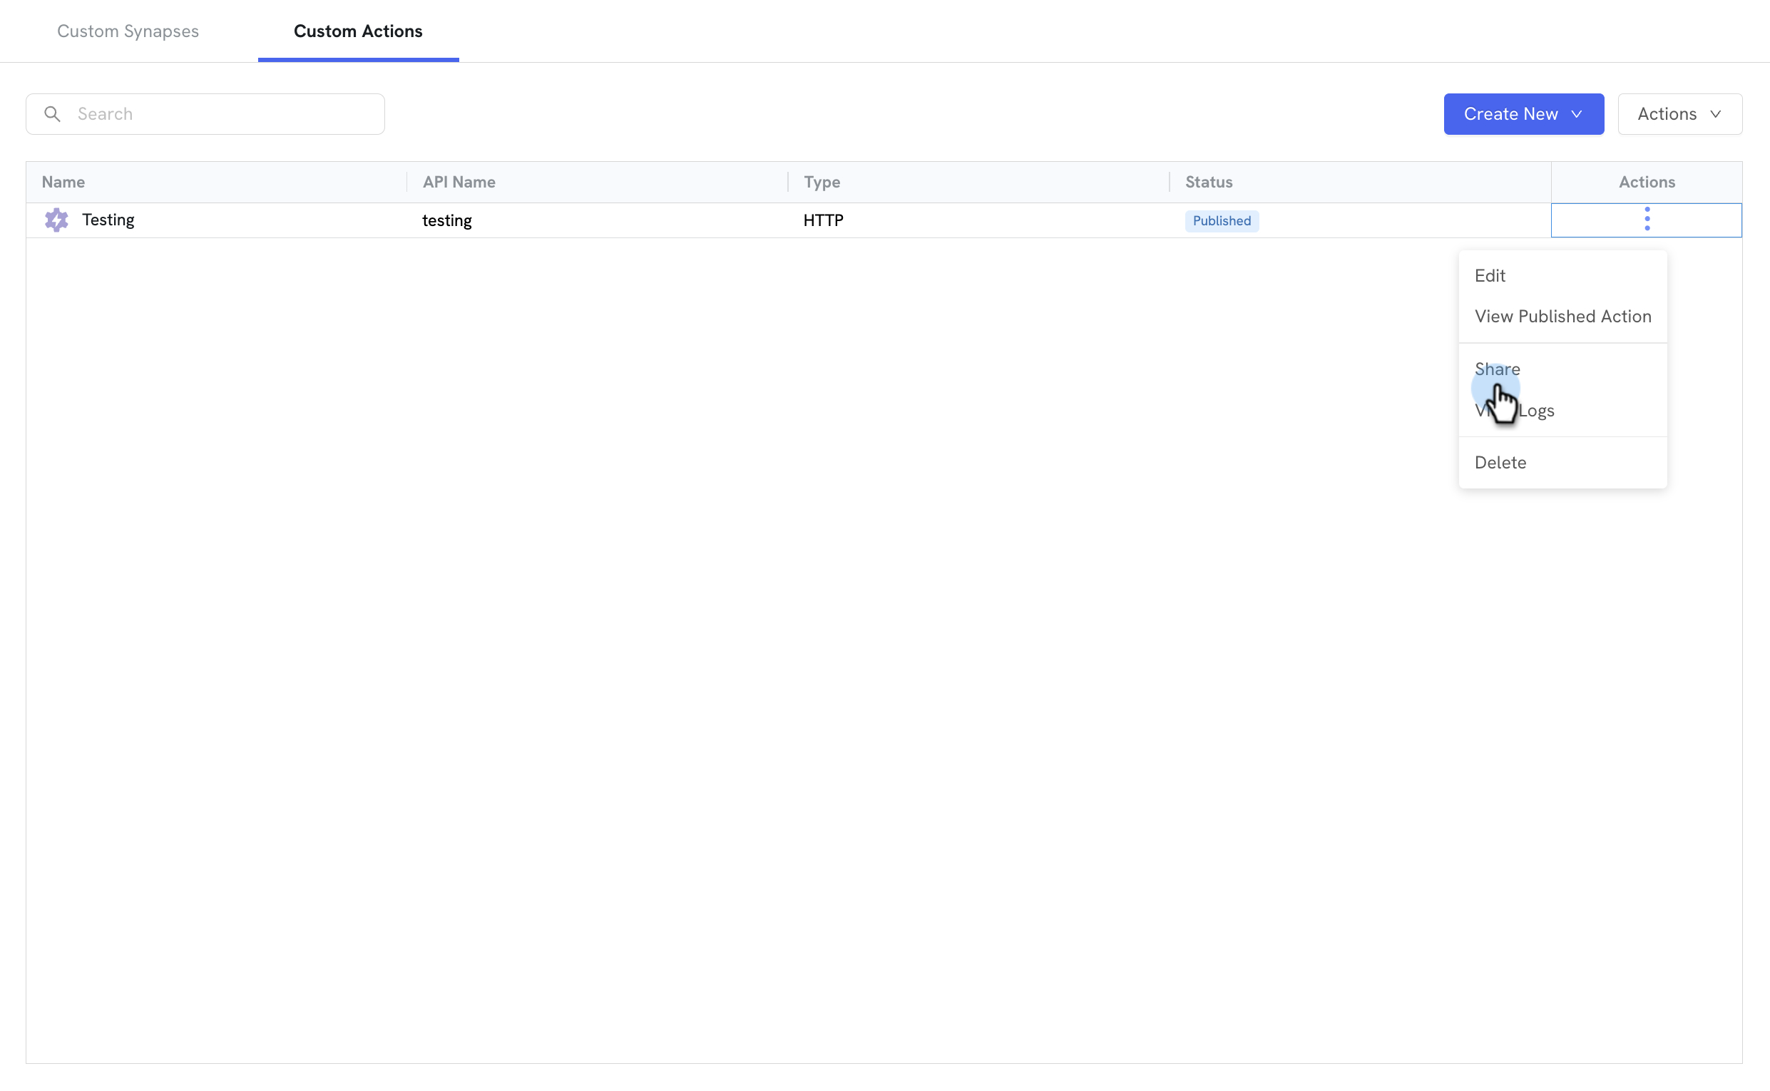The image size is (1770, 1091).
Task: Expand the Create New dropdown
Action: click(x=1523, y=114)
